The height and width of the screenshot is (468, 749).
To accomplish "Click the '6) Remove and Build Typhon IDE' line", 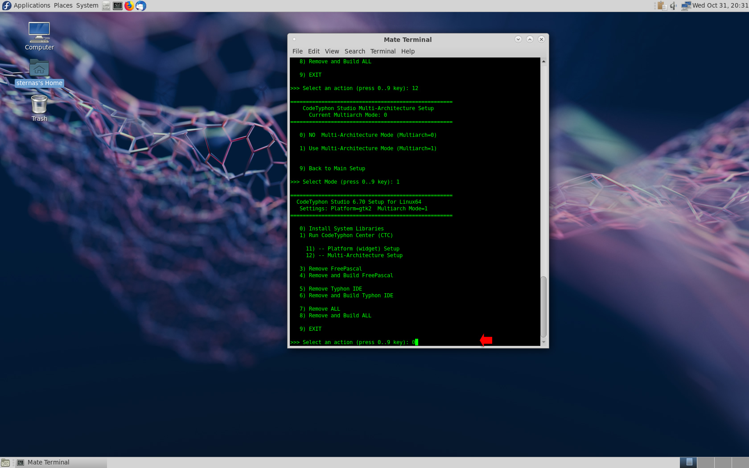I will tap(346, 296).
